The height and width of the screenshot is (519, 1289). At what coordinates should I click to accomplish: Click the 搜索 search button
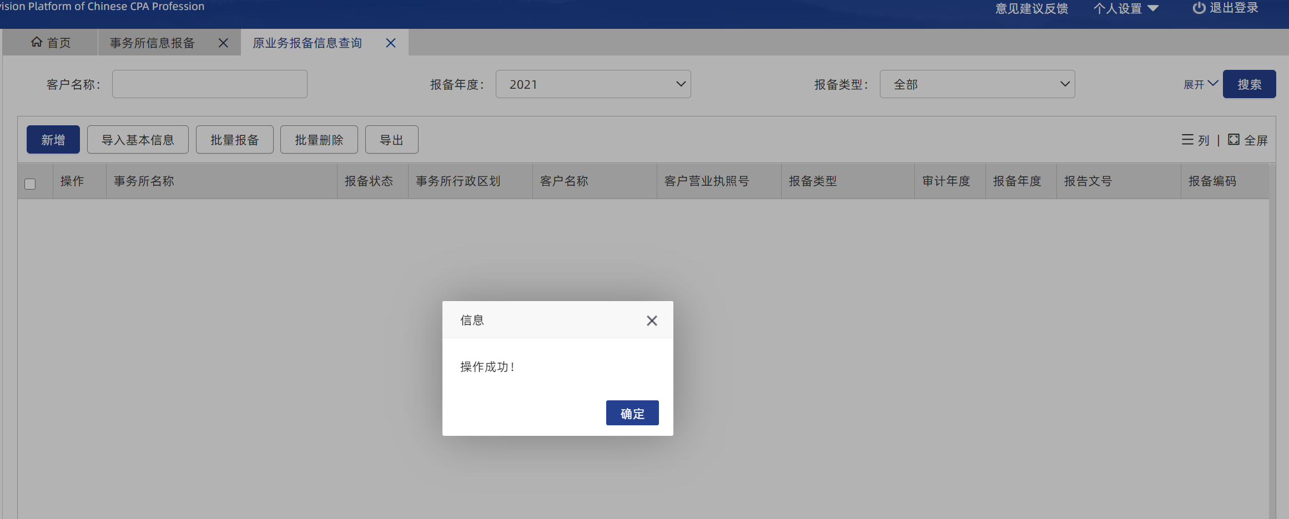pos(1249,84)
